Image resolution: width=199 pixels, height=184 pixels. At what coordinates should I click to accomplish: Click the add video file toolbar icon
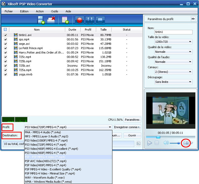coord(41,20)
